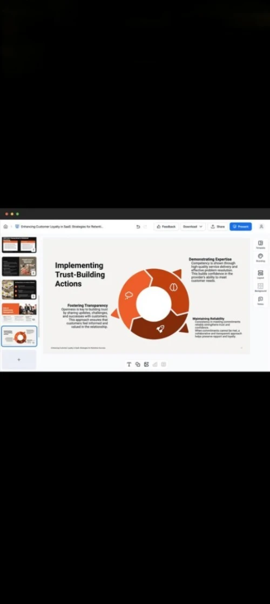This screenshot has width=270, height=604.
Task: Click the yellow macOS window minimize button
Action: pos(12,214)
